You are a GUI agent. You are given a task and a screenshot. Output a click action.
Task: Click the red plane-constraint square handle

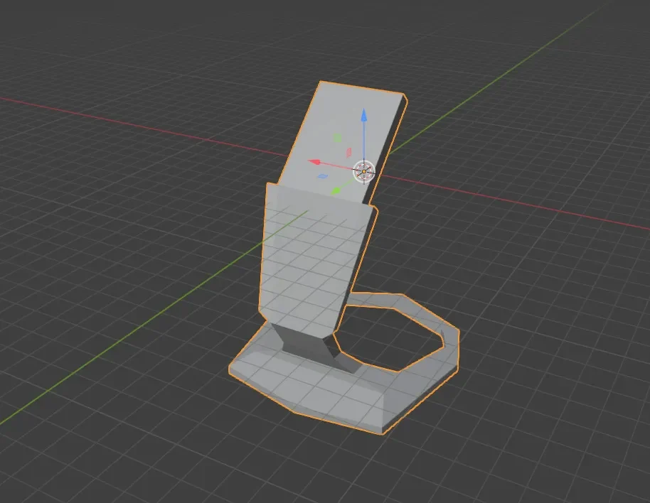(349, 153)
